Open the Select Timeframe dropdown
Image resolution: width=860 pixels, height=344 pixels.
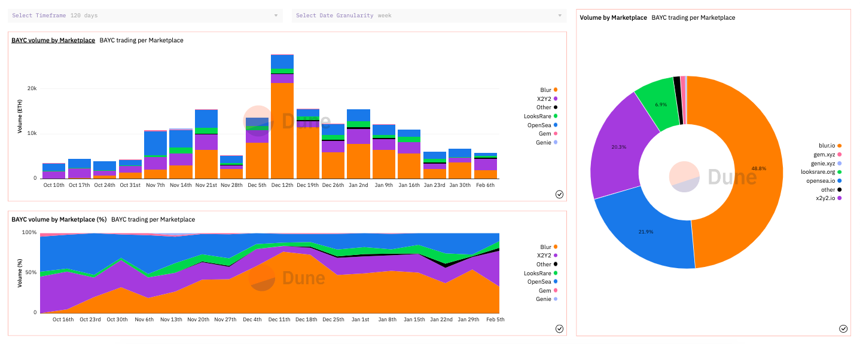[145, 16]
